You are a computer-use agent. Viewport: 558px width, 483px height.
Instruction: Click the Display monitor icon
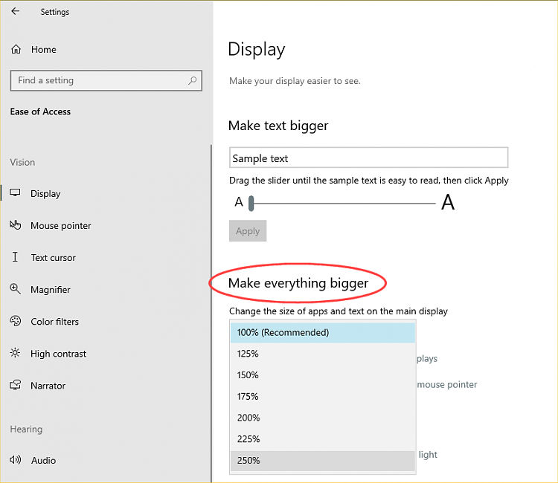pos(15,193)
